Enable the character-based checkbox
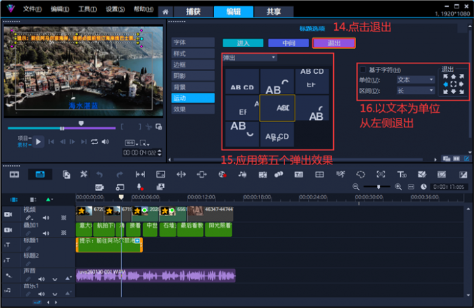This screenshot has width=474, height=308. click(x=363, y=70)
